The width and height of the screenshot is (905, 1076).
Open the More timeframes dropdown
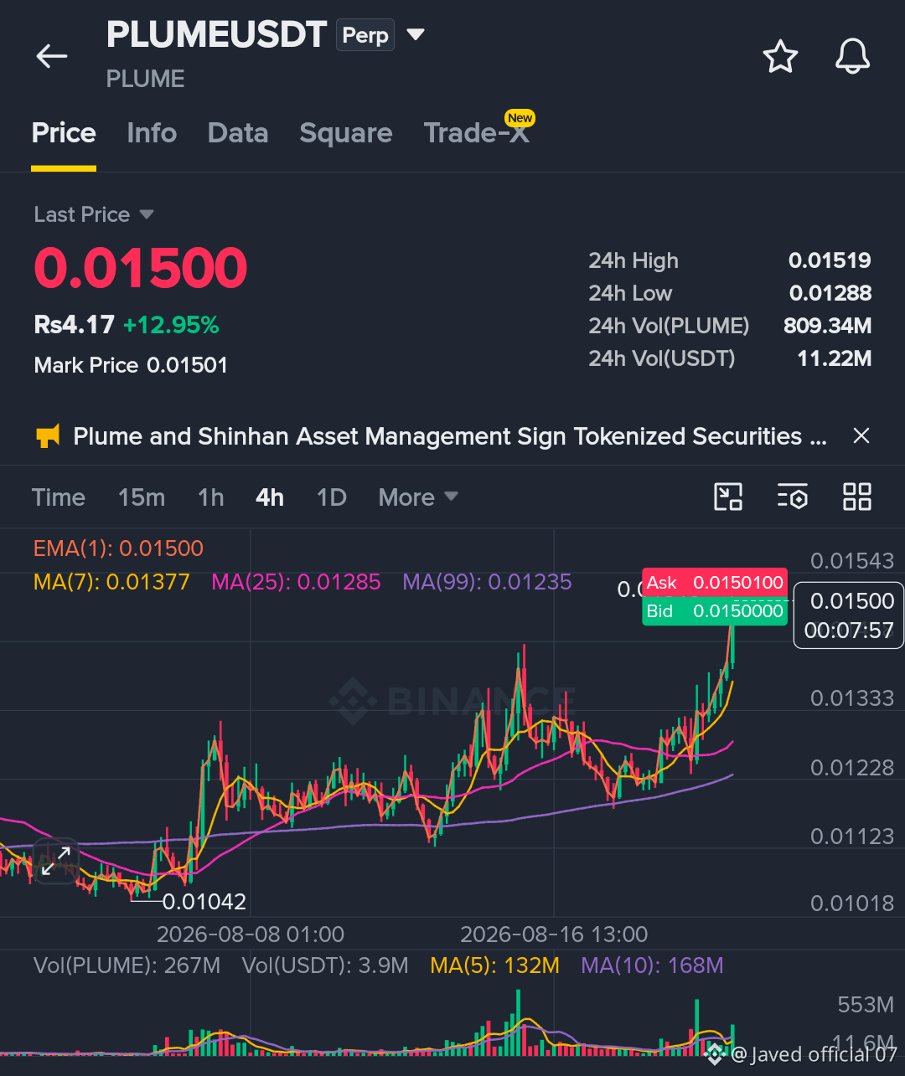coord(418,497)
